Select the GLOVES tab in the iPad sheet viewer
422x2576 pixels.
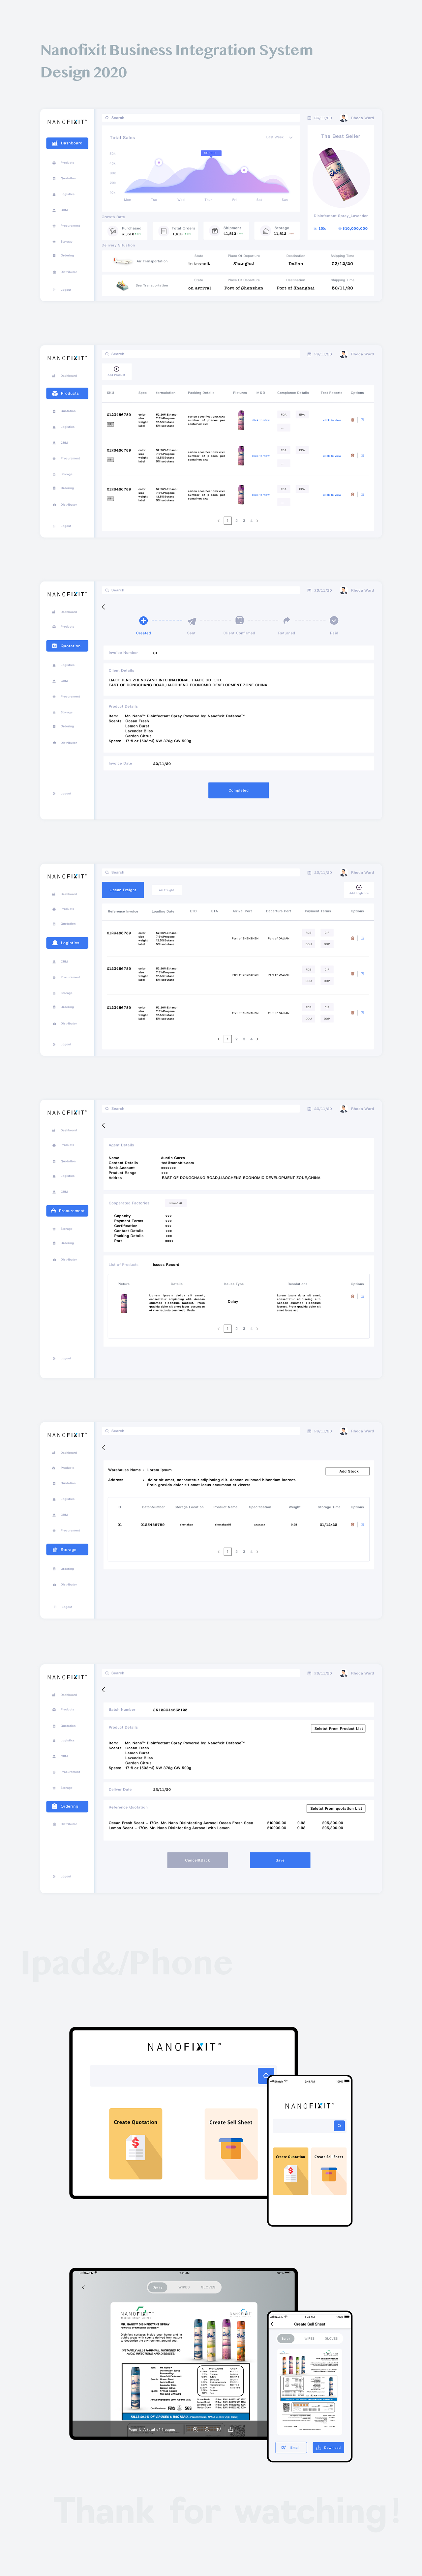coord(208,2287)
